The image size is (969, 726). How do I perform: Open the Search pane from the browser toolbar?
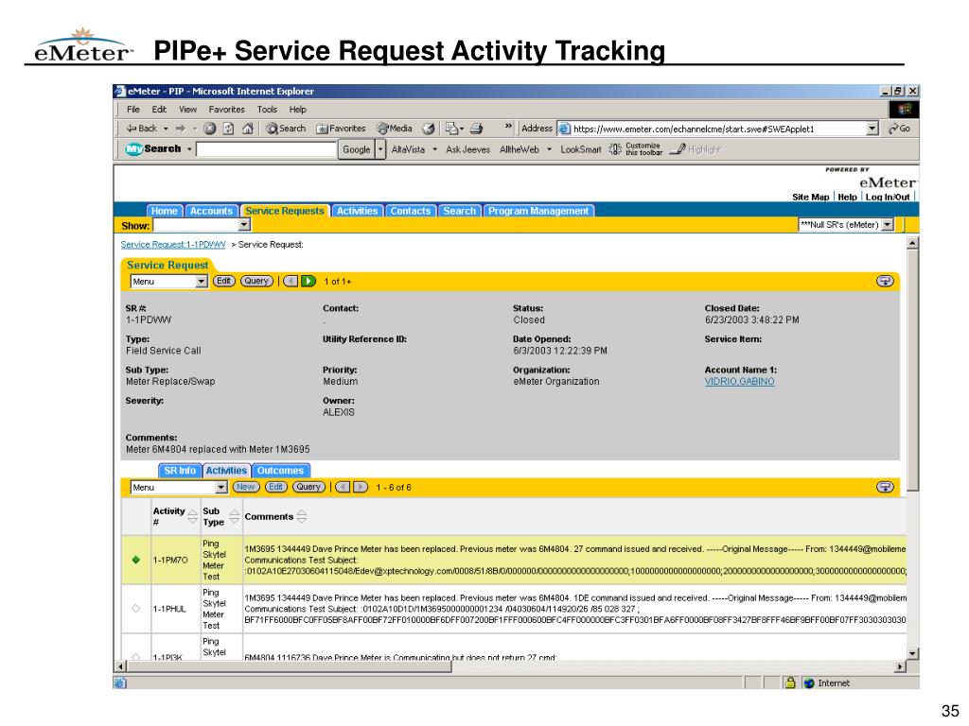[x=286, y=129]
